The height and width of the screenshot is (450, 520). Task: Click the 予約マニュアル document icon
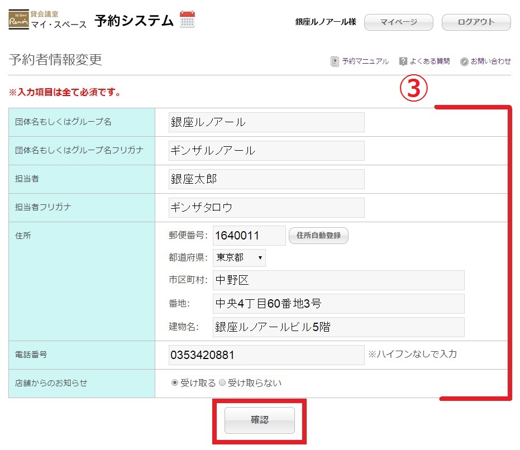335,61
